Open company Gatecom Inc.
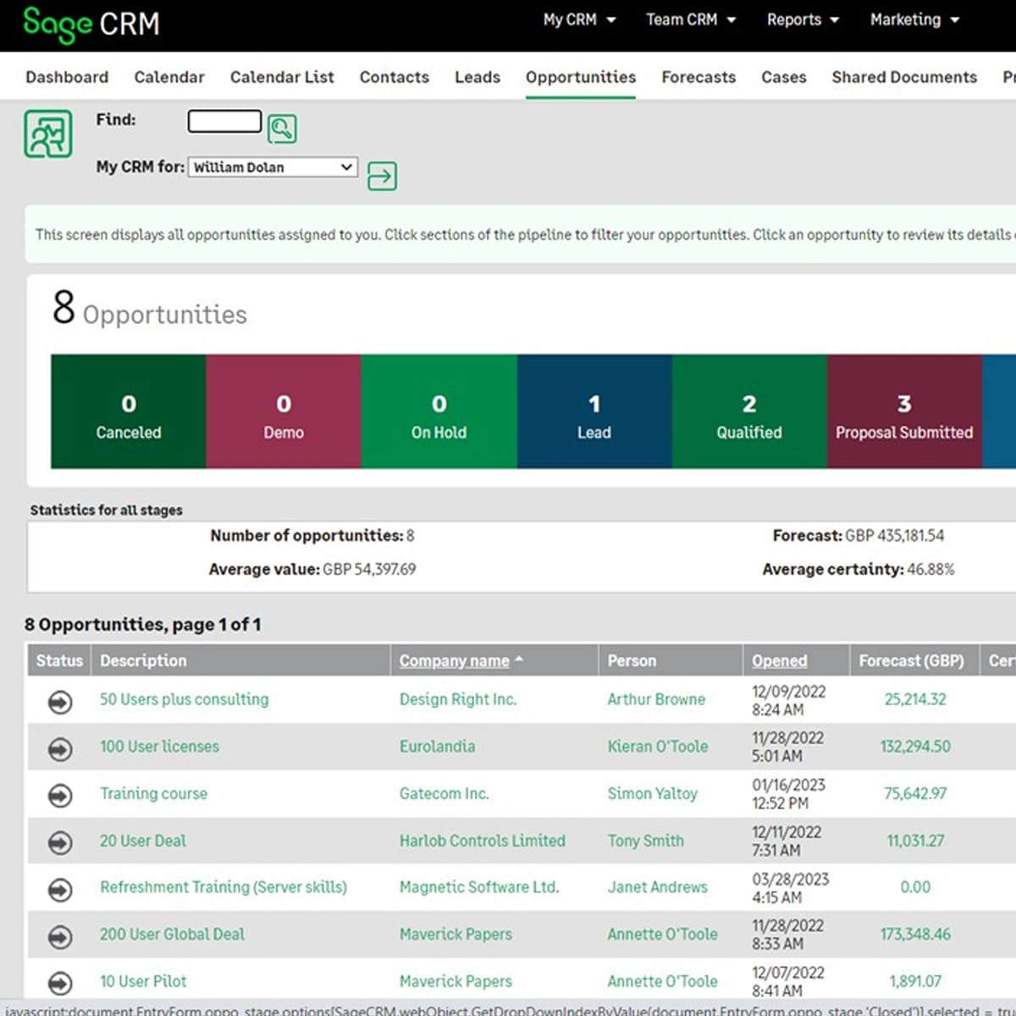 444,793
